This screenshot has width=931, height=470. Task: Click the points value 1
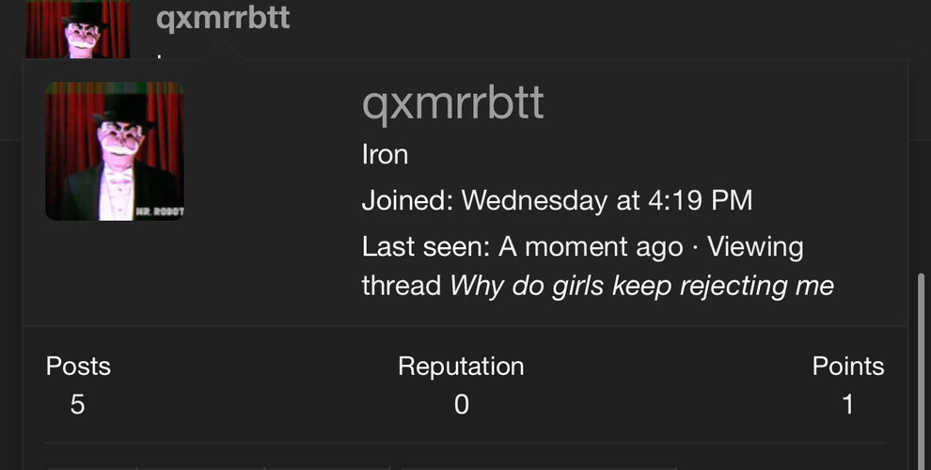(848, 405)
